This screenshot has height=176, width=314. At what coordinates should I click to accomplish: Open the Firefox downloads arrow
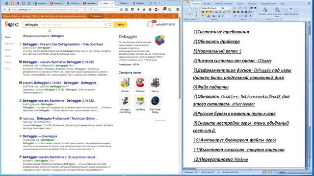pyautogui.click(x=138, y=9)
